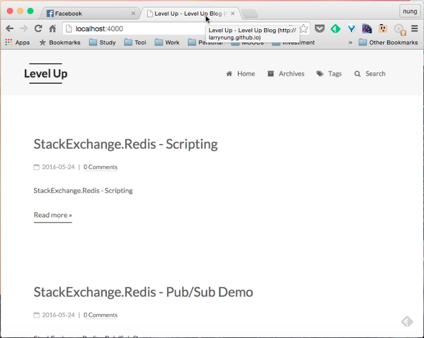Open the Study bookmarks folder
Viewport: 424px width, 338px height.
tap(102, 42)
